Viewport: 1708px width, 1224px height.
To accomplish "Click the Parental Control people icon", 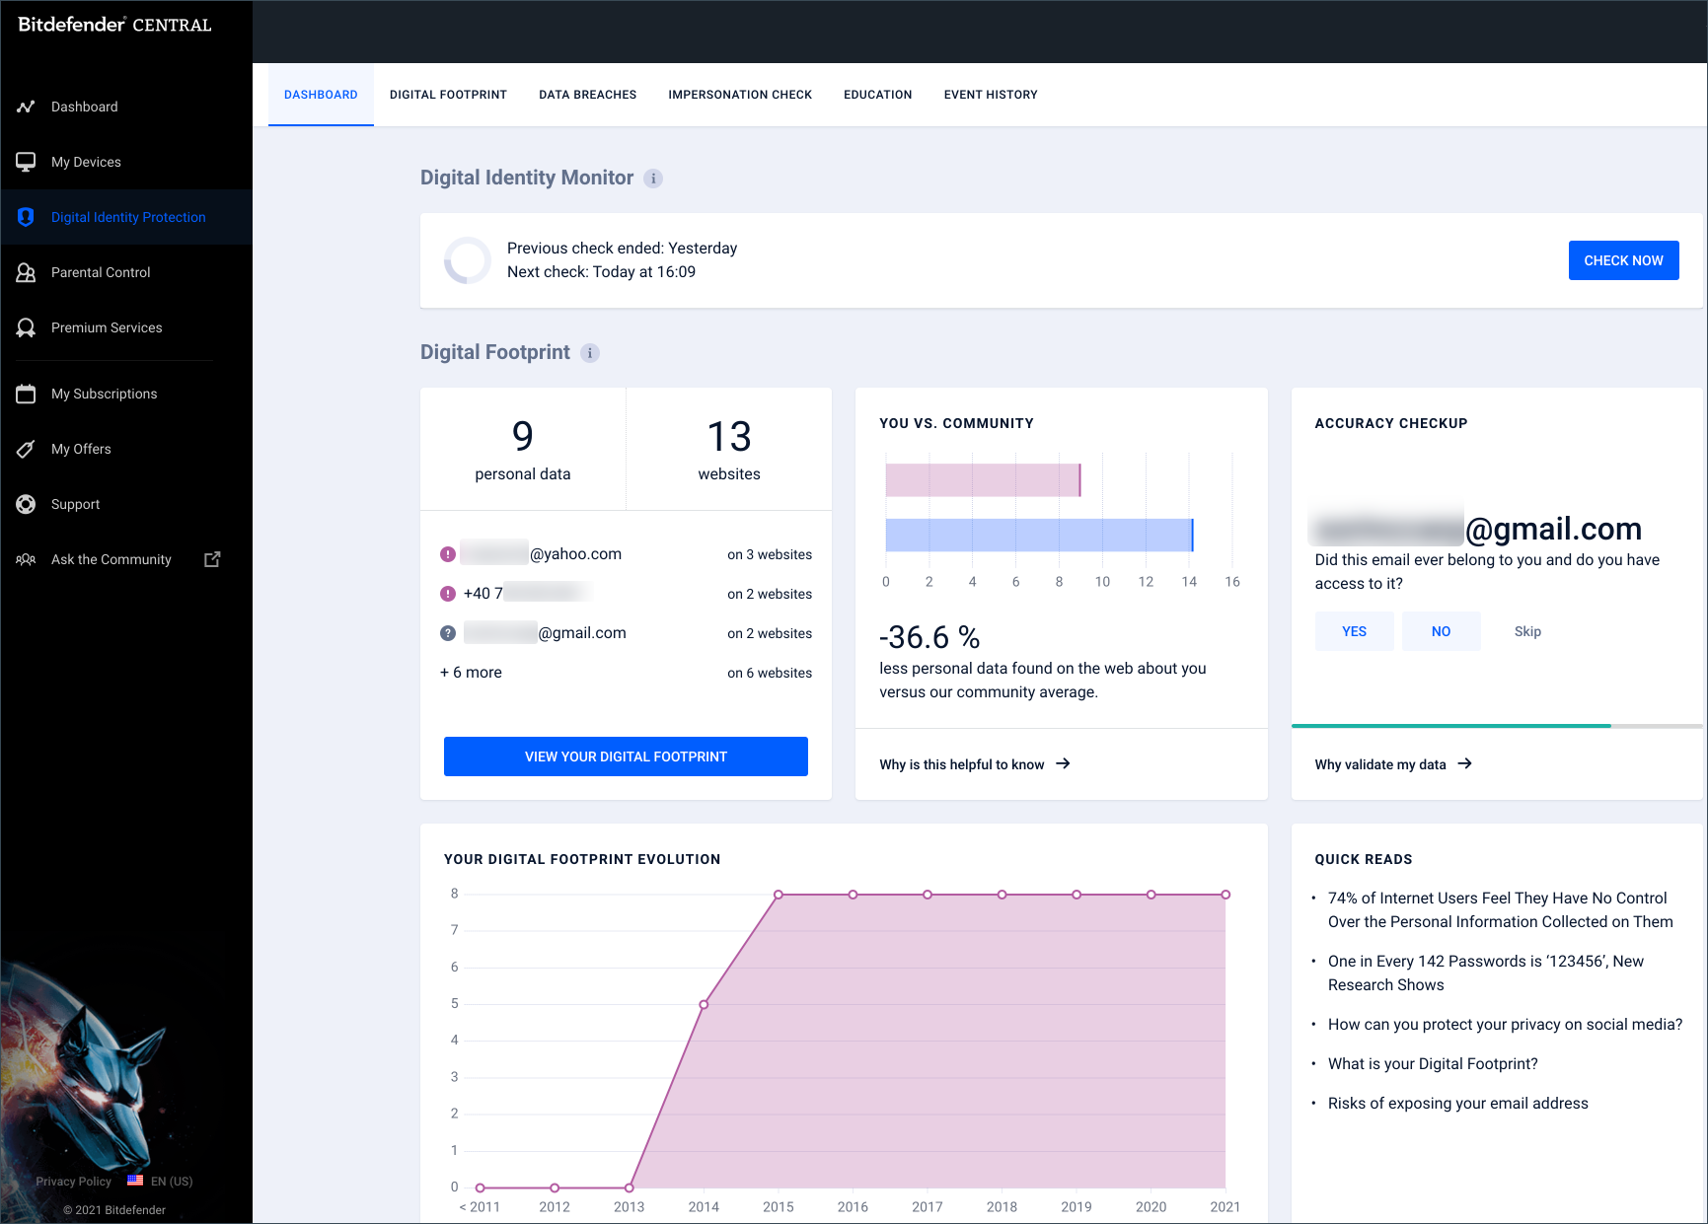I will 26,272.
